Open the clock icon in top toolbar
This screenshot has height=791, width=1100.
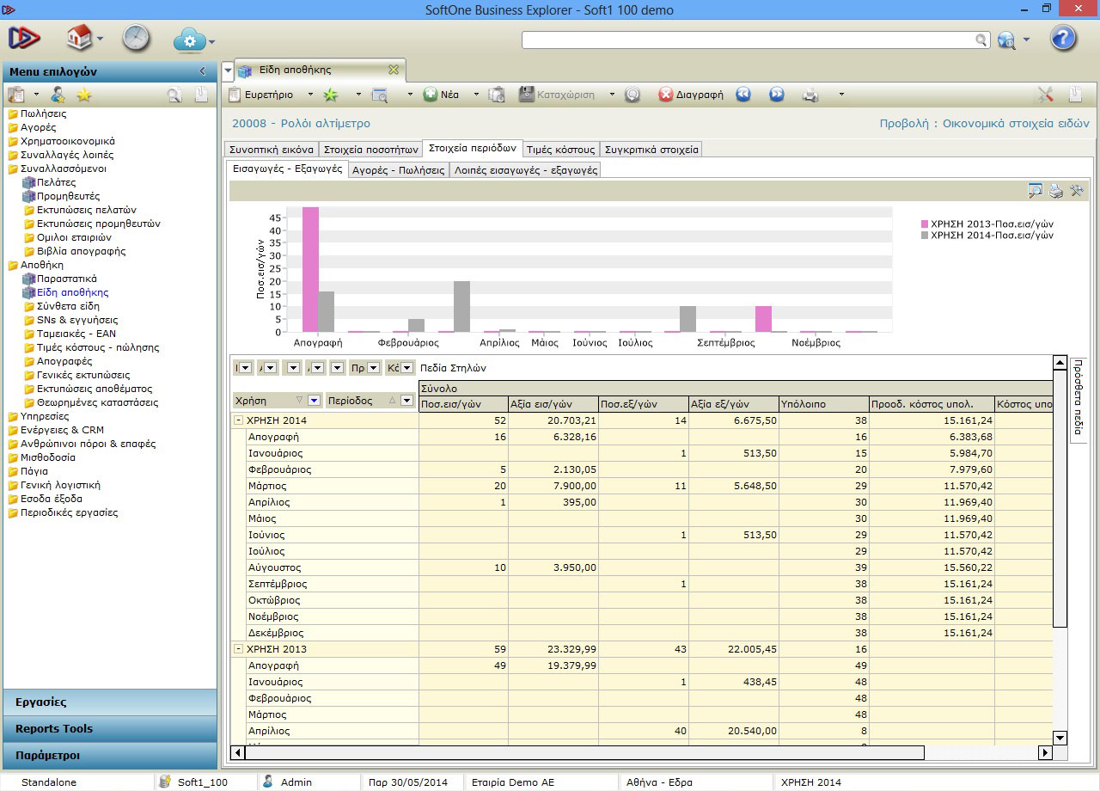[136, 38]
